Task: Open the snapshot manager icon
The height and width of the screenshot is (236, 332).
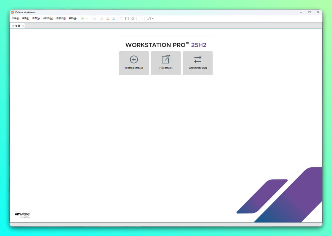Action: 113,18
